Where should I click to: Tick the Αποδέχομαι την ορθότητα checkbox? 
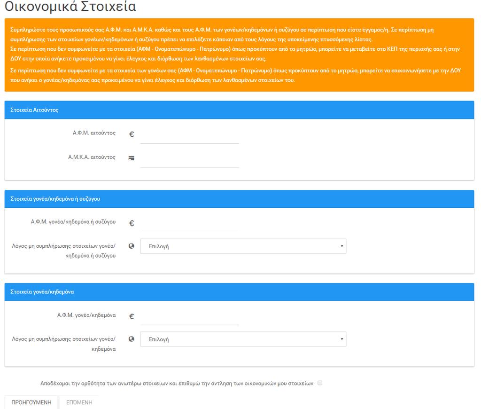[x=320, y=383]
